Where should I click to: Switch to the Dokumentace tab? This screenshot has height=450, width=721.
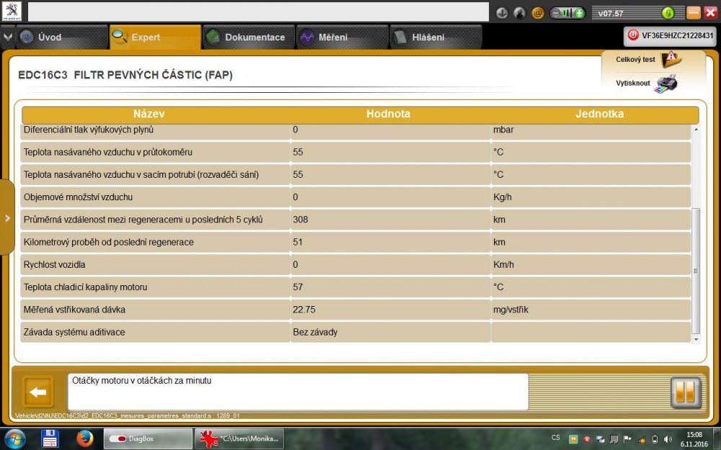click(248, 37)
